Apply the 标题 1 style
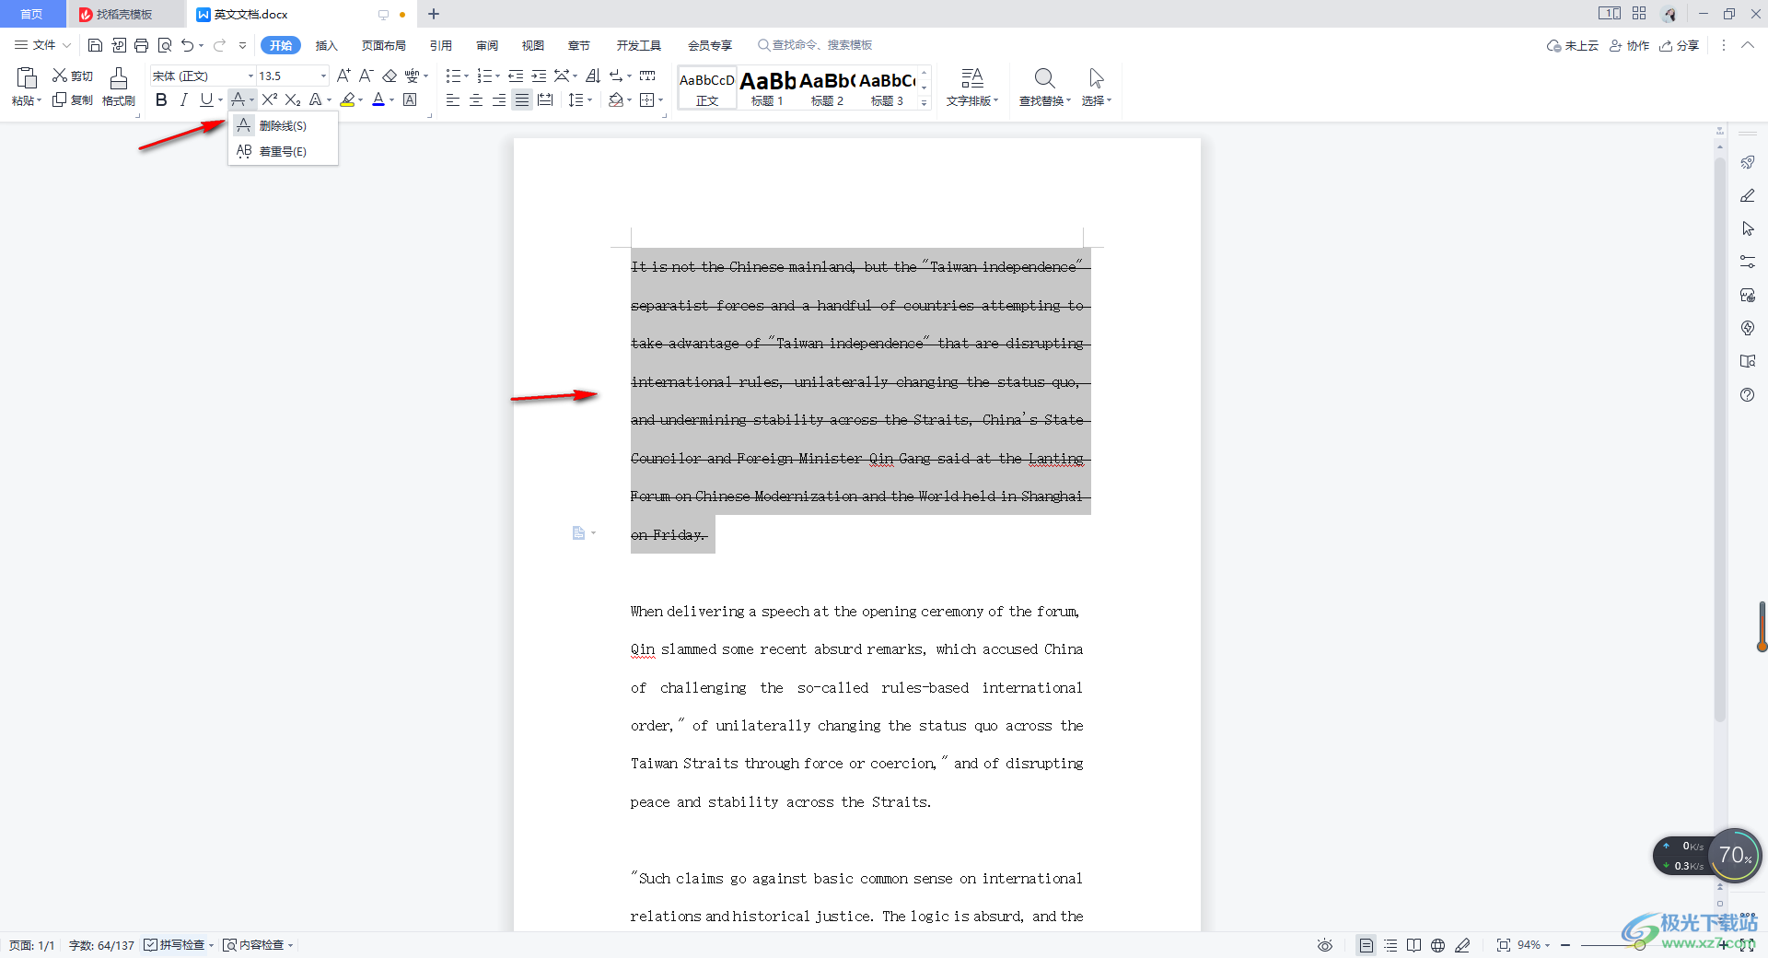 (767, 88)
